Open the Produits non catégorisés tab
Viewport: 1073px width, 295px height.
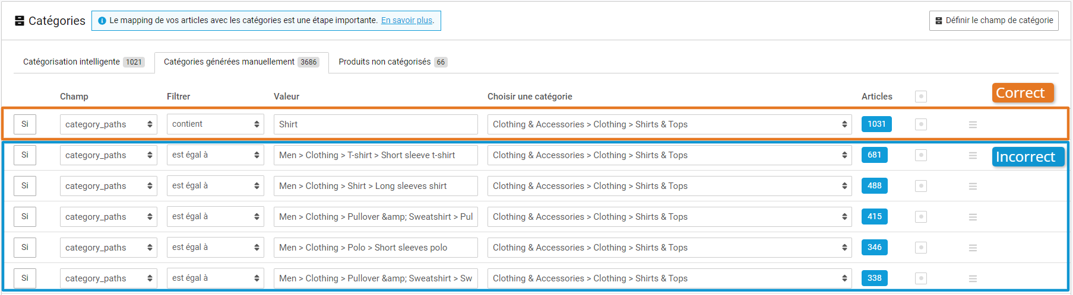[x=393, y=62]
